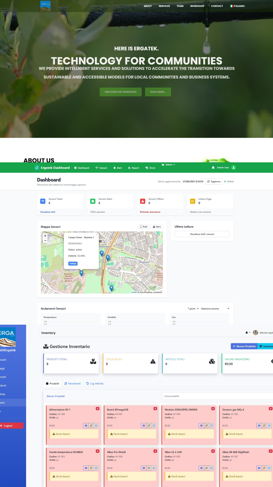Click the Dettagli button in the map popup
The image size is (273, 487).
(x=73, y=264)
